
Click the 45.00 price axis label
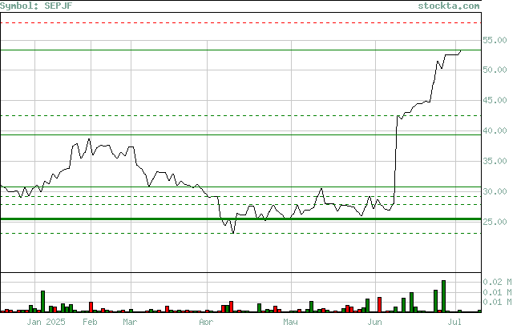[495, 100]
